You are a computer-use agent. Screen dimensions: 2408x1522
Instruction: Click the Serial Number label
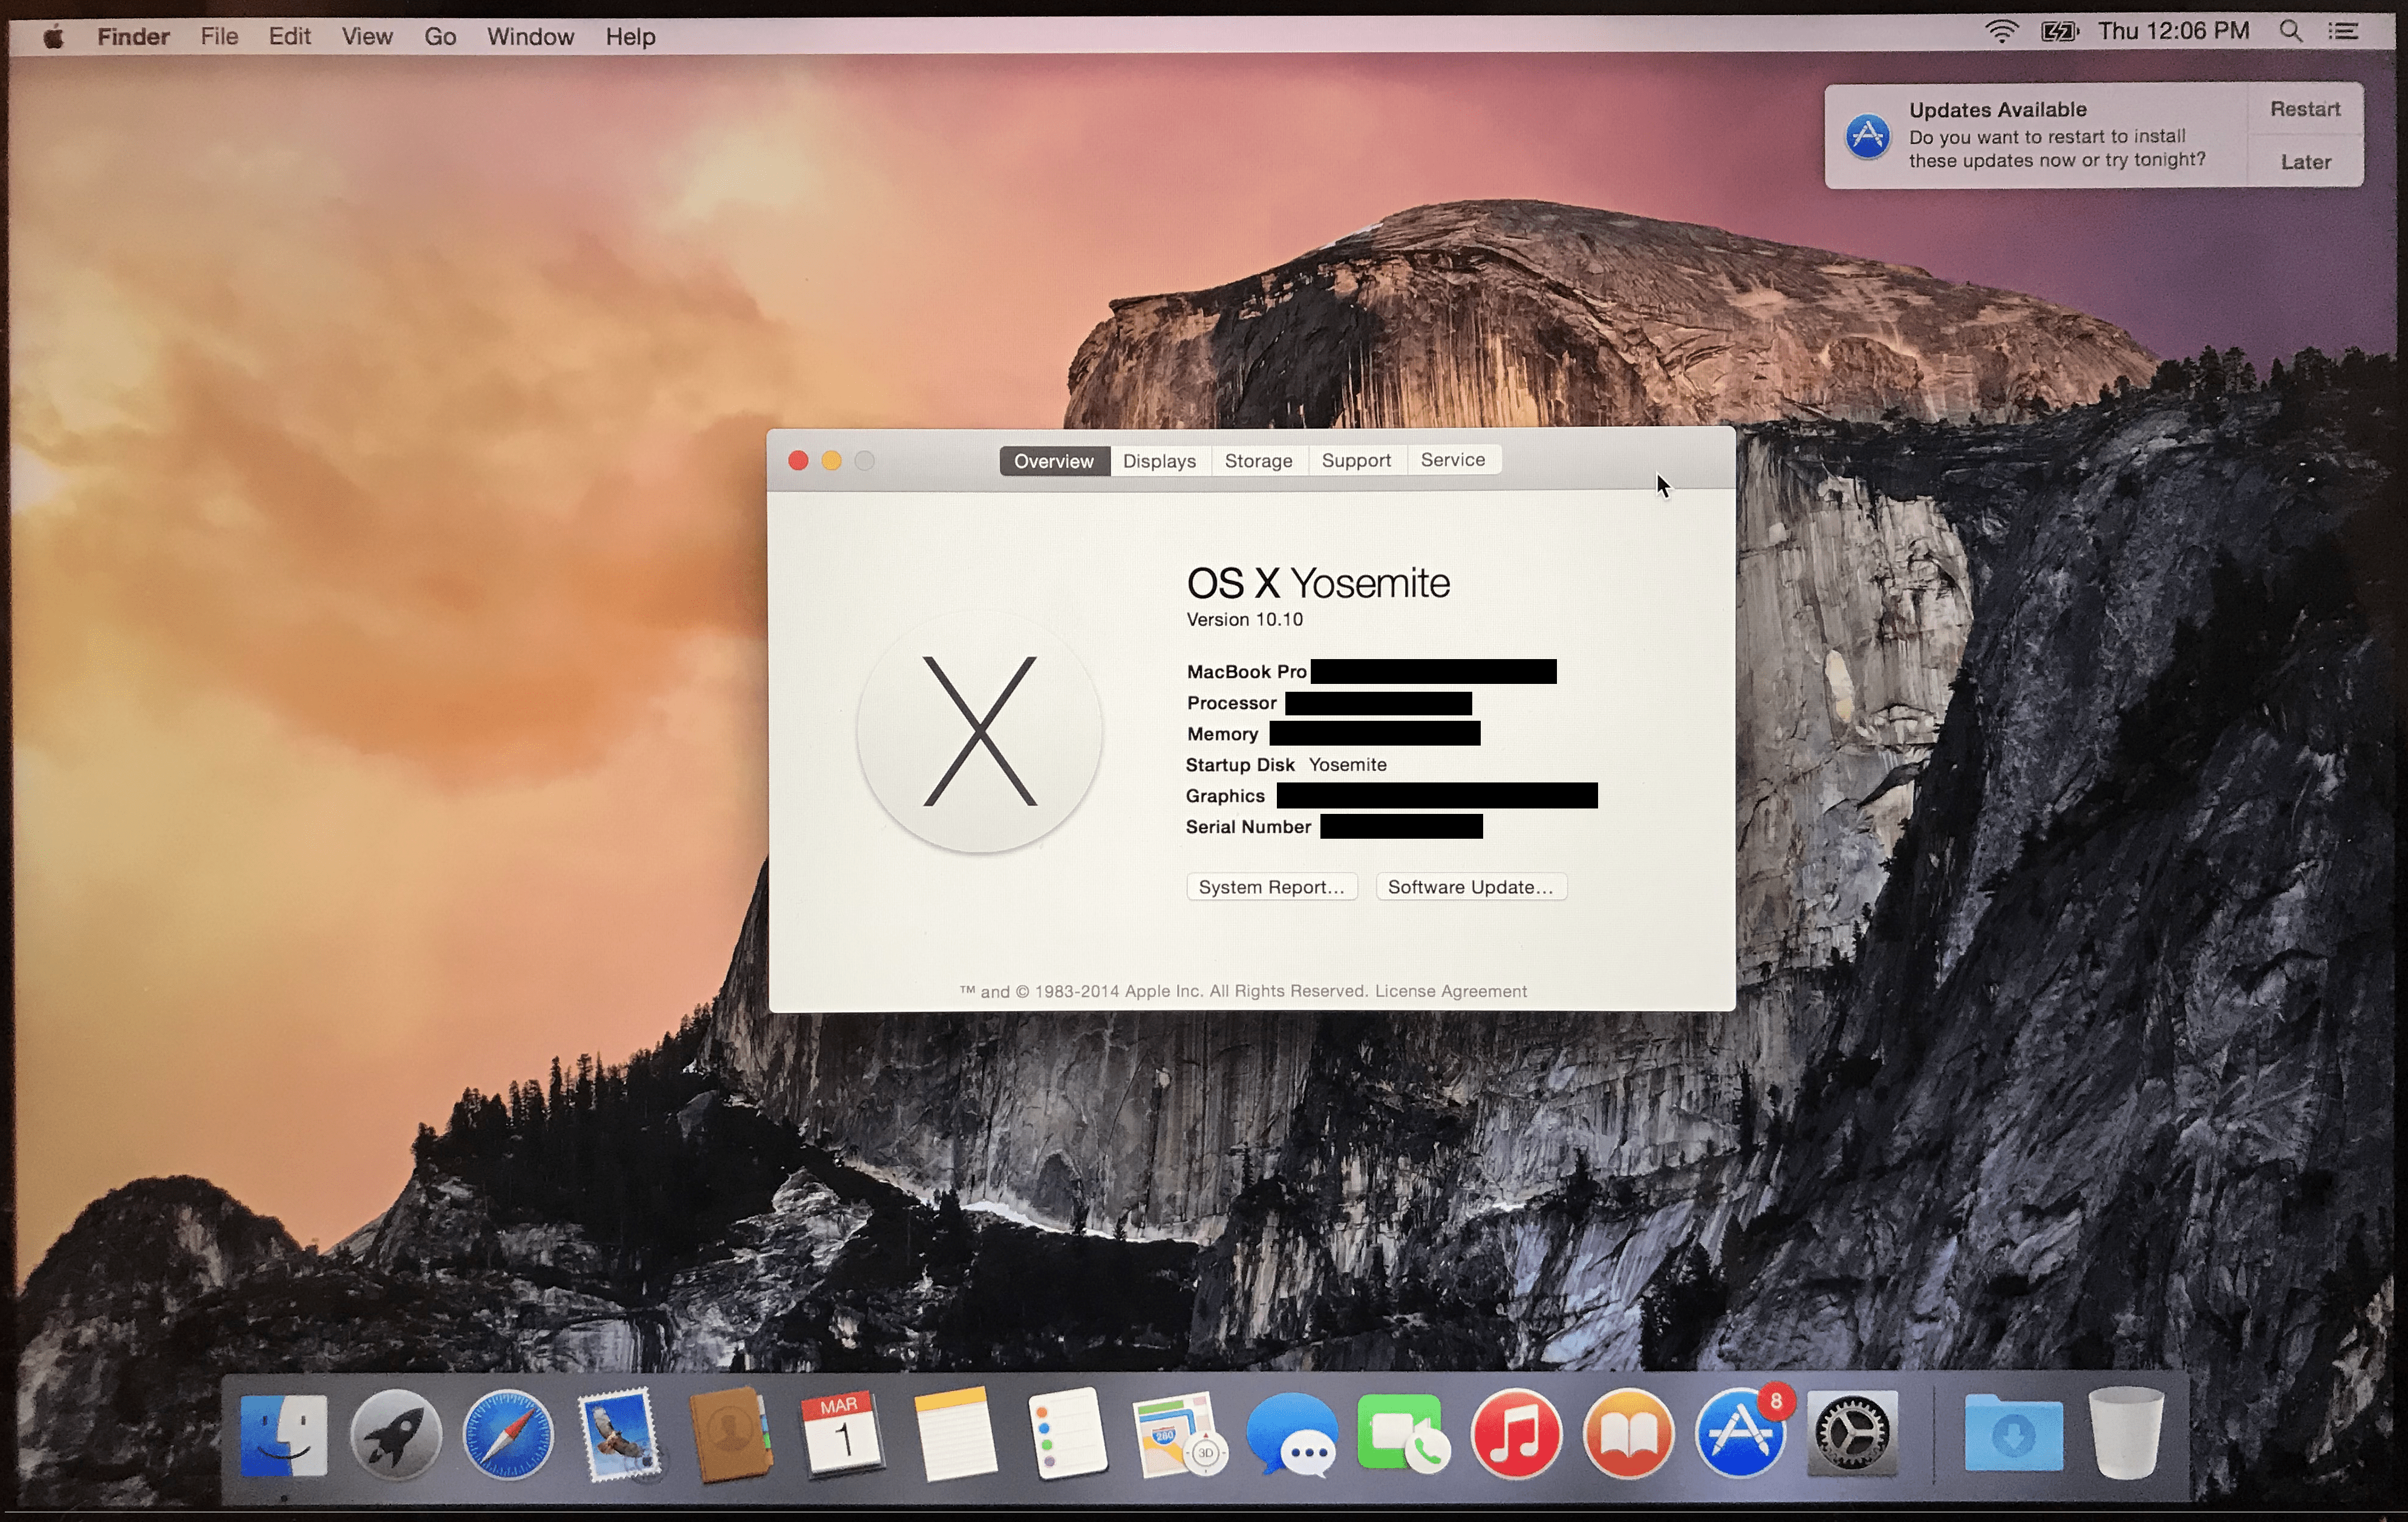point(1248,827)
